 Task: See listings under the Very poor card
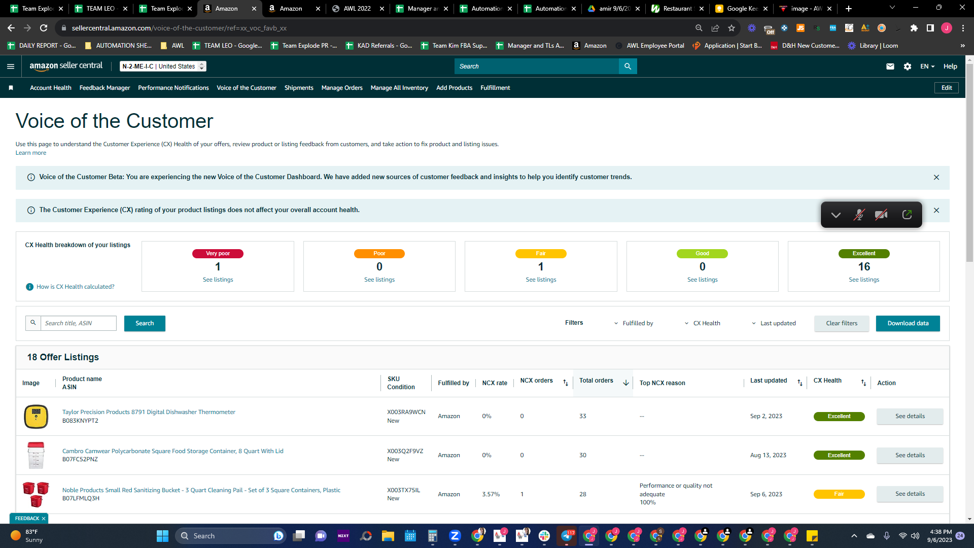pos(218,280)
